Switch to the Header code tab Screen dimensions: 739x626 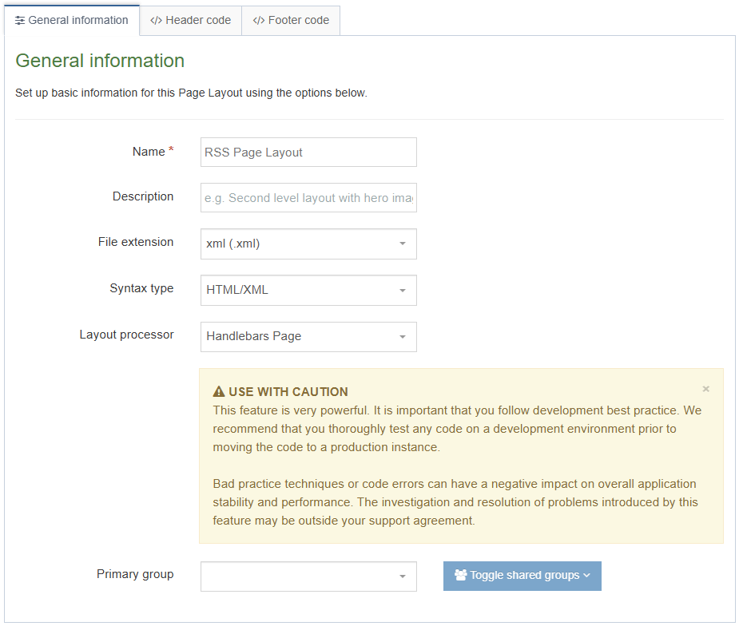(x=190, y=20)
